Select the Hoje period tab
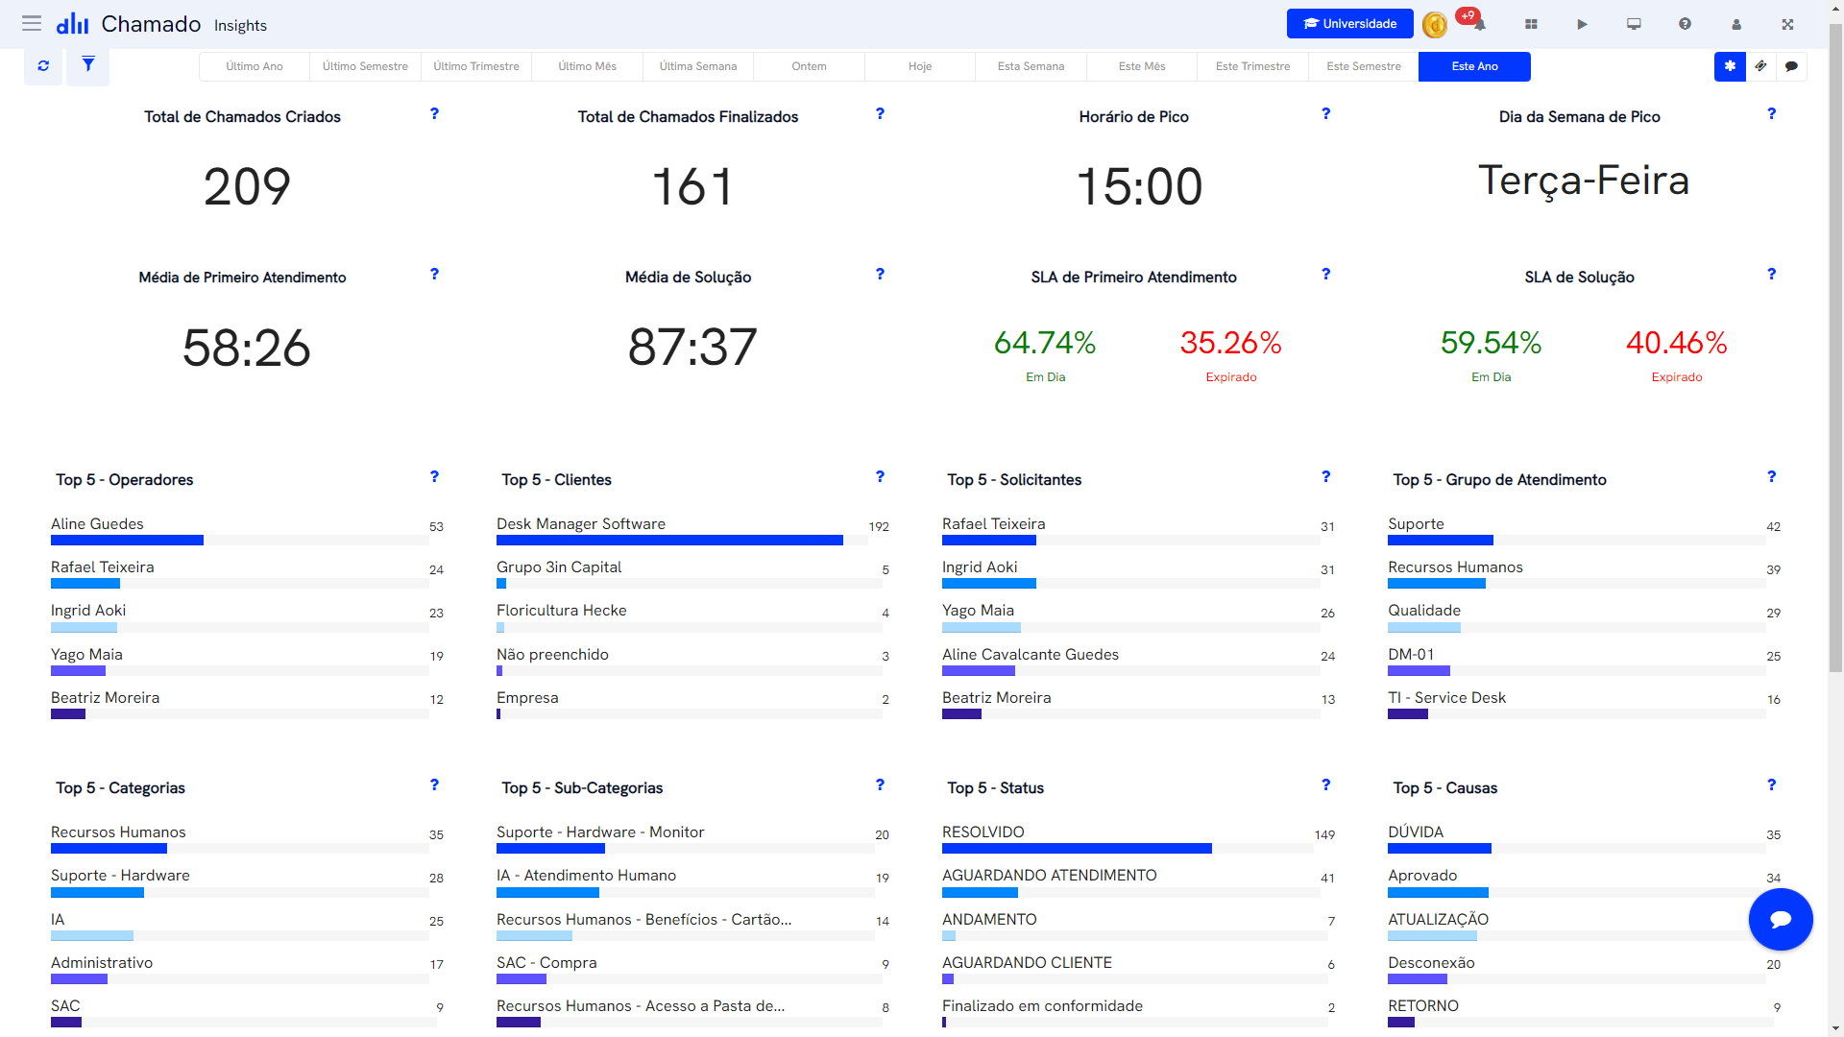Image resolution: width=1844 pixels, height=1037 pixels. tap(920, 66)
